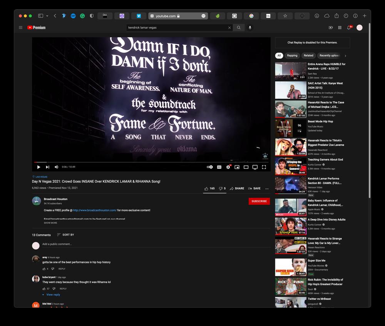Like kobe bryant's comment

[x=44, y=289]
